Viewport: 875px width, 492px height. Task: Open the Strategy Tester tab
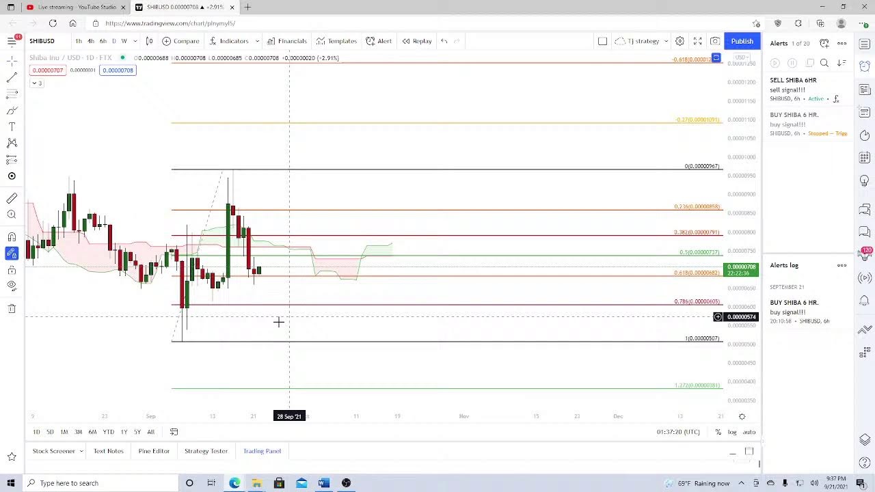coord(206,451)
